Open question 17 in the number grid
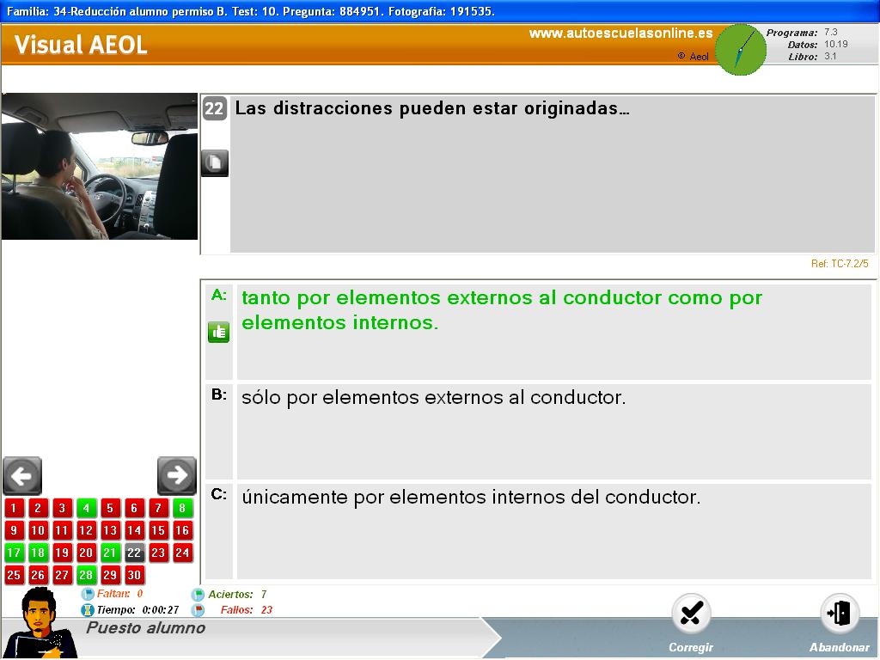 14,553
